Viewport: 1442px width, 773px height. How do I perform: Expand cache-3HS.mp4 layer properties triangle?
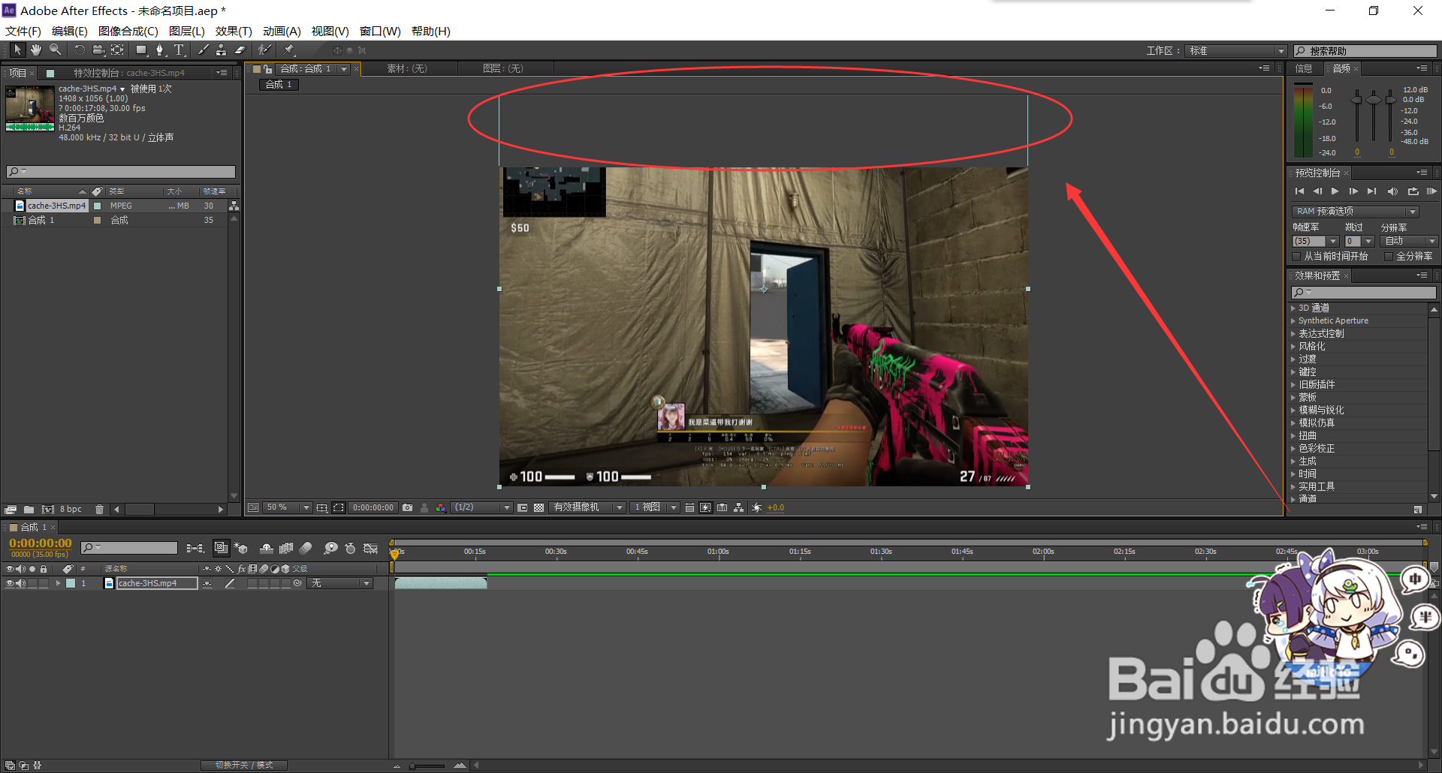(x=58, y=583)
